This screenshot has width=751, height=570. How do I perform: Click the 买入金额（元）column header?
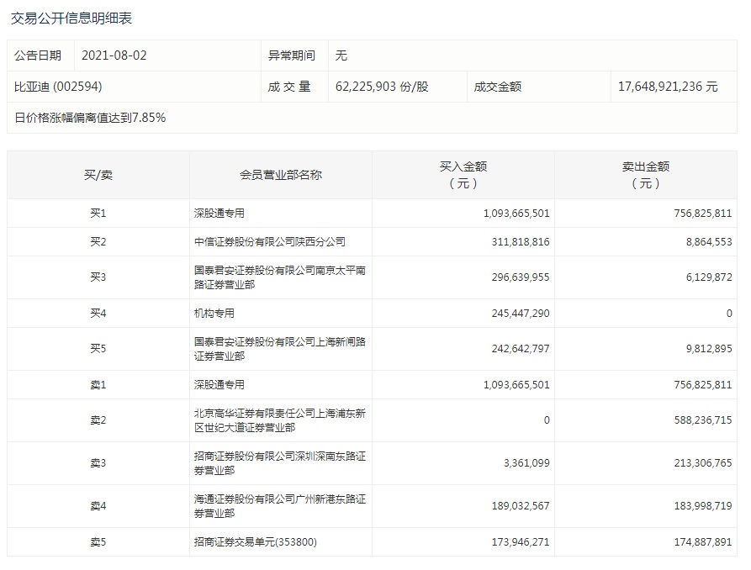pyautogui.click(x=463, y=175)
